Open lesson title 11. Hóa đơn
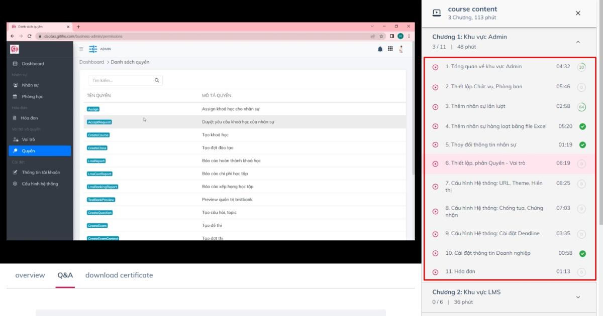The width and height of the screenshot is (603, 316). click(460, 272)
